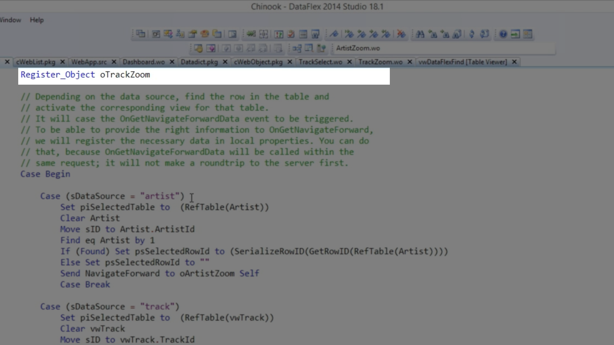The height and width of the screenshot is (345, 614).
Task: Click the DF toolbar icon
Action: click(156, 34)
